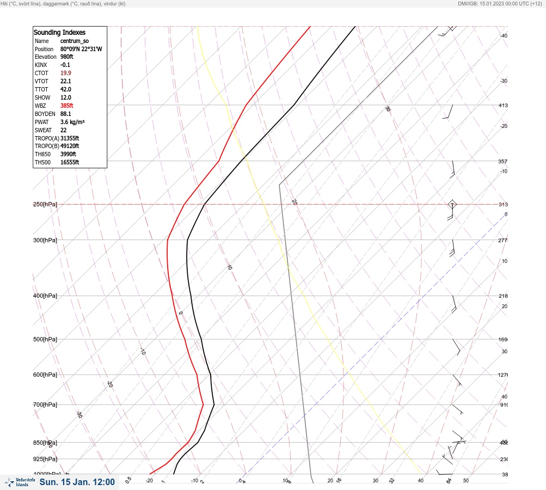The image size is (546, 490).
Task: Click the '925[hPa]' pressure label
Action: [45, 459]
